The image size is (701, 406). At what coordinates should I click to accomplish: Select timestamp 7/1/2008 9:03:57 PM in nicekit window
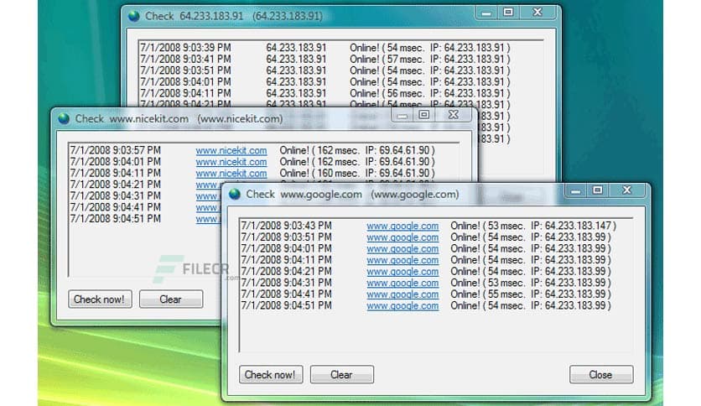coord(116,151)
